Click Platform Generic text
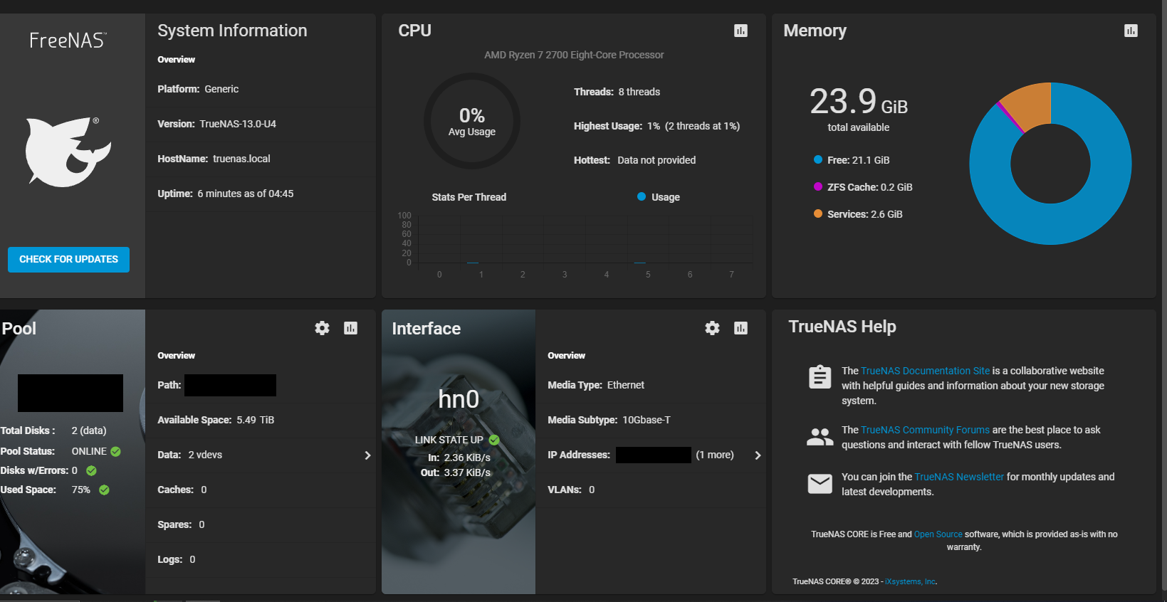This screenshot has height=602, width=1167. click(x=198, y=89)
